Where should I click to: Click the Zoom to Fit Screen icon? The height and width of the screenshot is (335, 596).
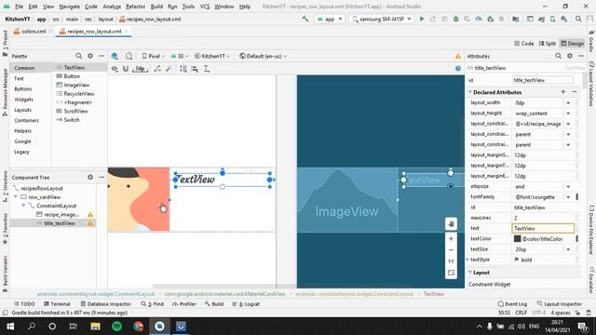point(451,273)
